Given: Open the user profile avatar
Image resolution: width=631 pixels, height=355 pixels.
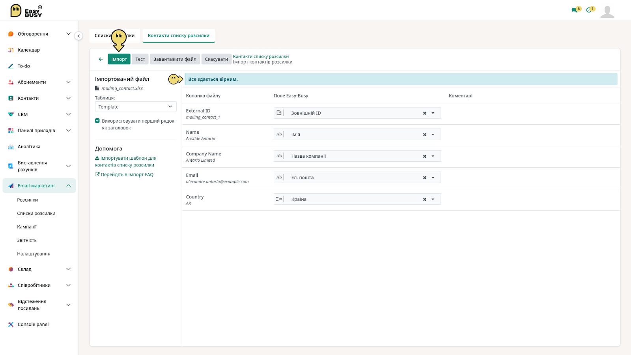Looking at the screenshot, I should coord(607,11).
